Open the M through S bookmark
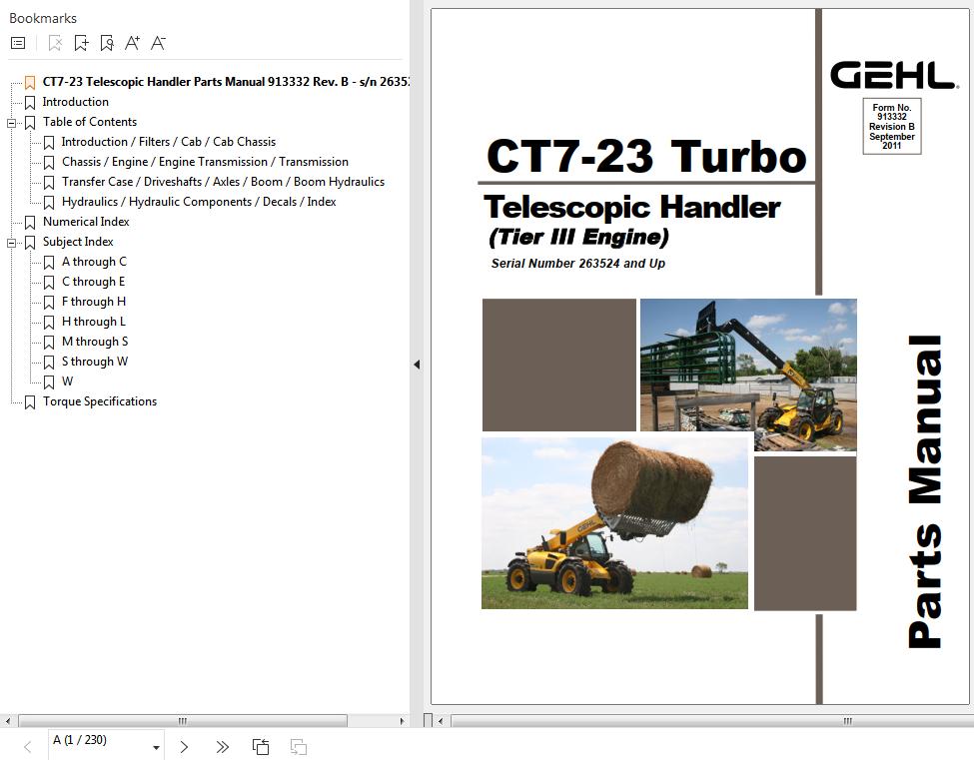Screen dimensions: 974x760 (x=95, y=341)
